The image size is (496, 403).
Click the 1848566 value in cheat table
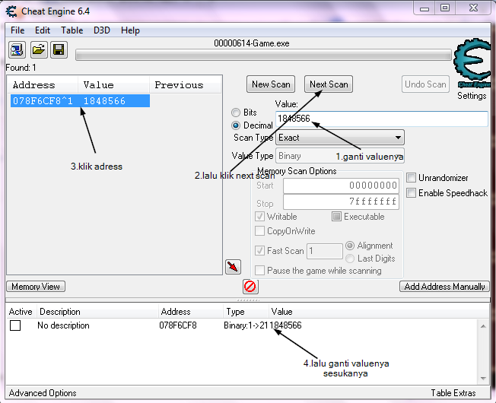[x=285, y=325]
